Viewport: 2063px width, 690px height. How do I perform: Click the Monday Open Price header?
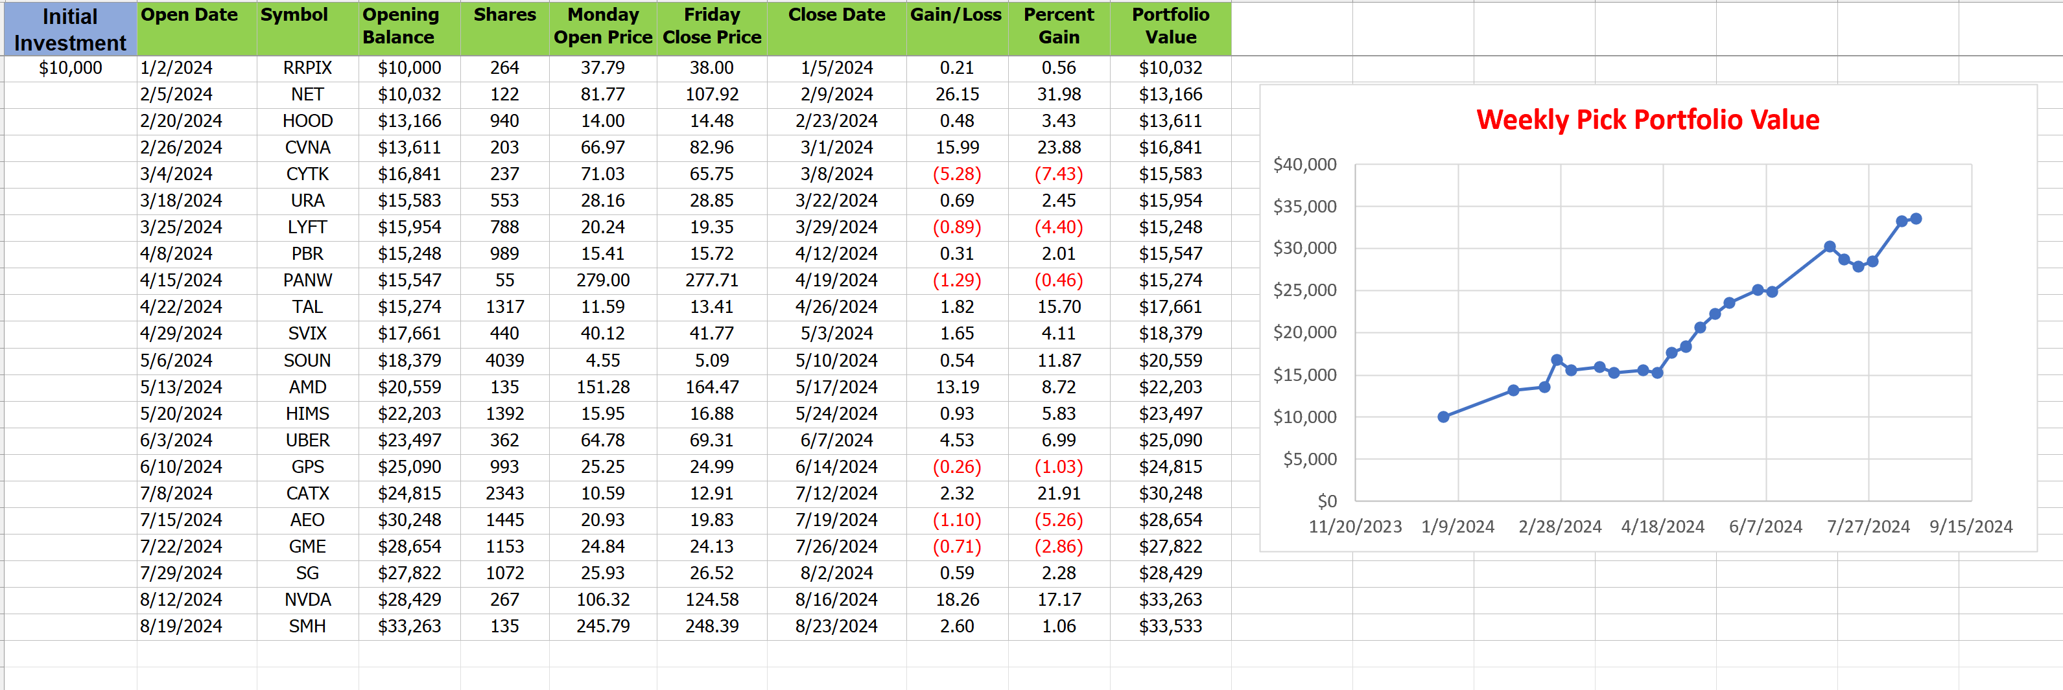pos(602,27)
